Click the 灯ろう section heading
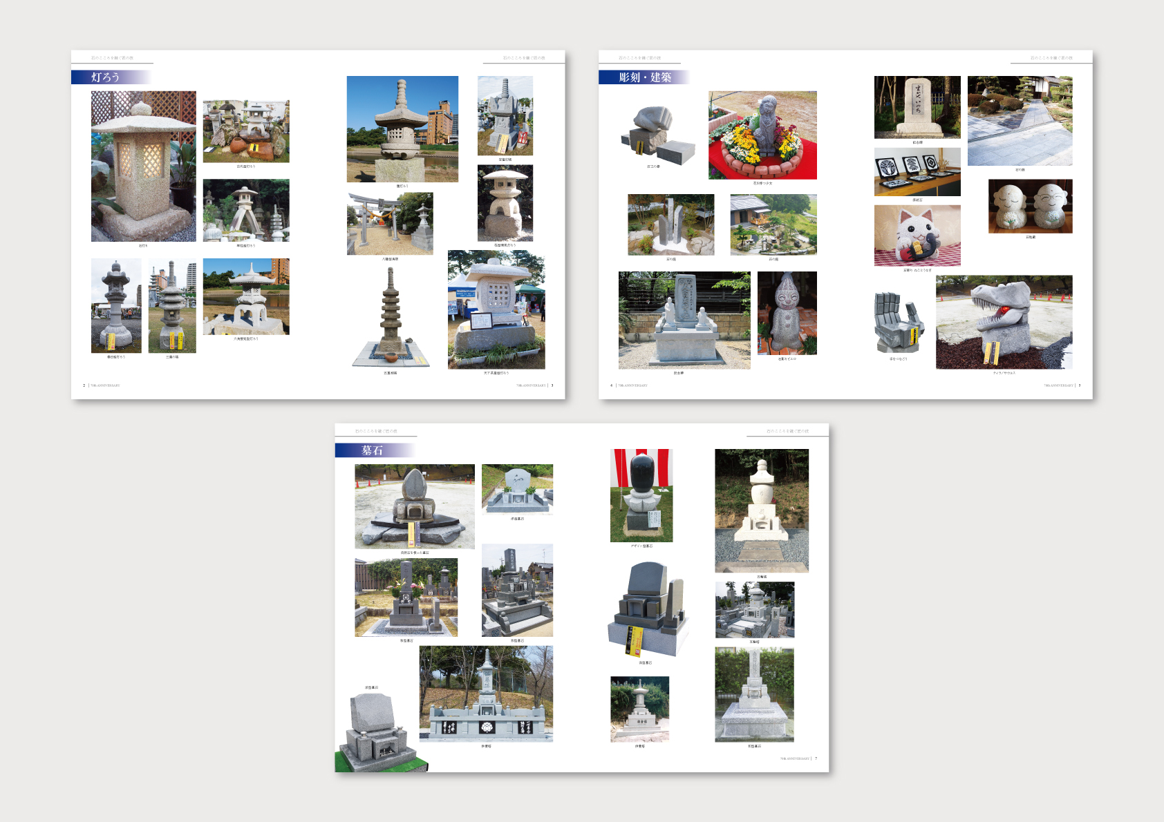 106,77
